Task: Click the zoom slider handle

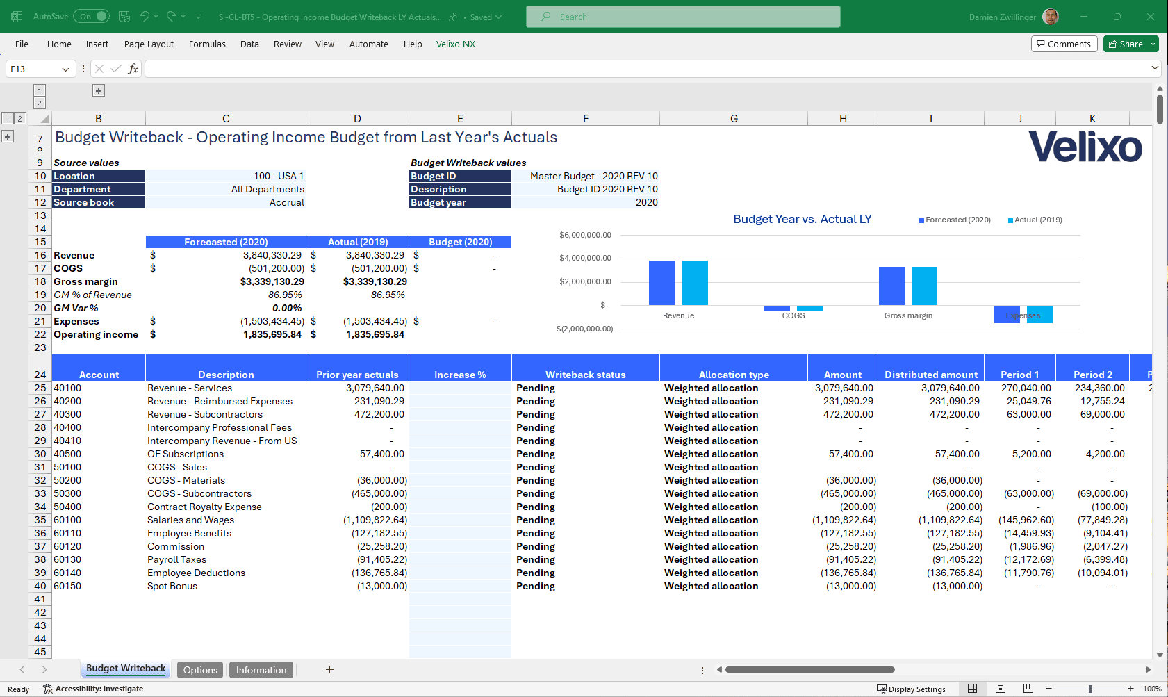Action: point(1091,689)
